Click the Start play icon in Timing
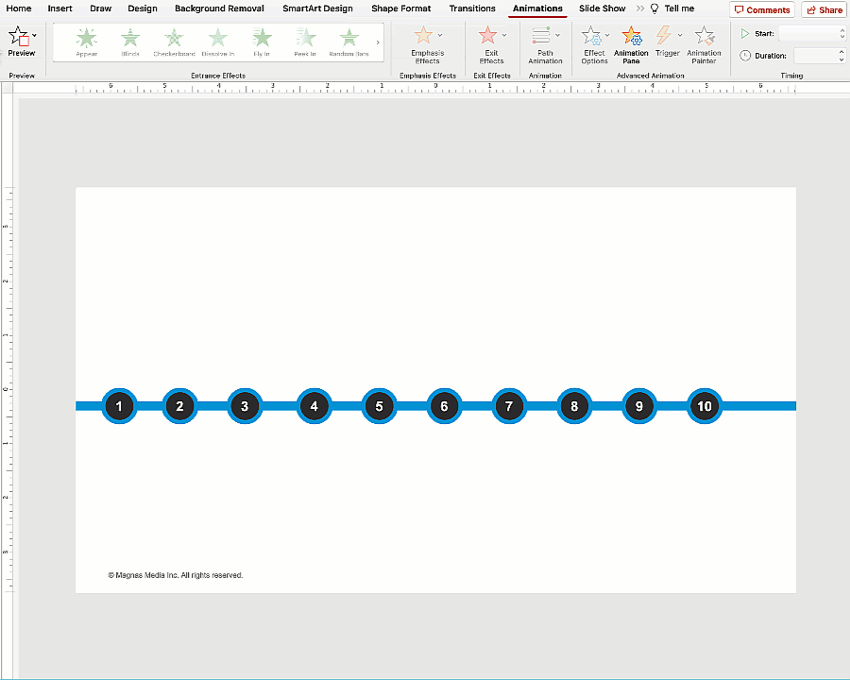Image resolution: width=850 pixels, height=680 pixels. 745,34
